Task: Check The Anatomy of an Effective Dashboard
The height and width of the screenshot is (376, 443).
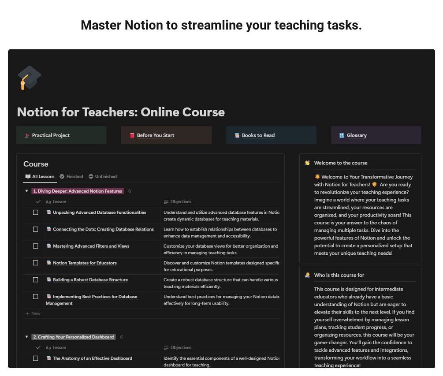Action: (36, 358)
